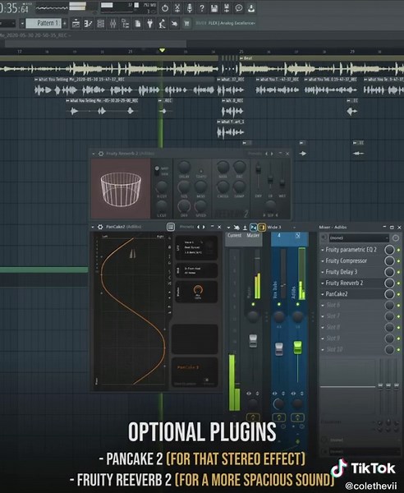404x493 pixels.
Task: Click the plus button next to Pattern 1
Action: [x=65, y=23]
